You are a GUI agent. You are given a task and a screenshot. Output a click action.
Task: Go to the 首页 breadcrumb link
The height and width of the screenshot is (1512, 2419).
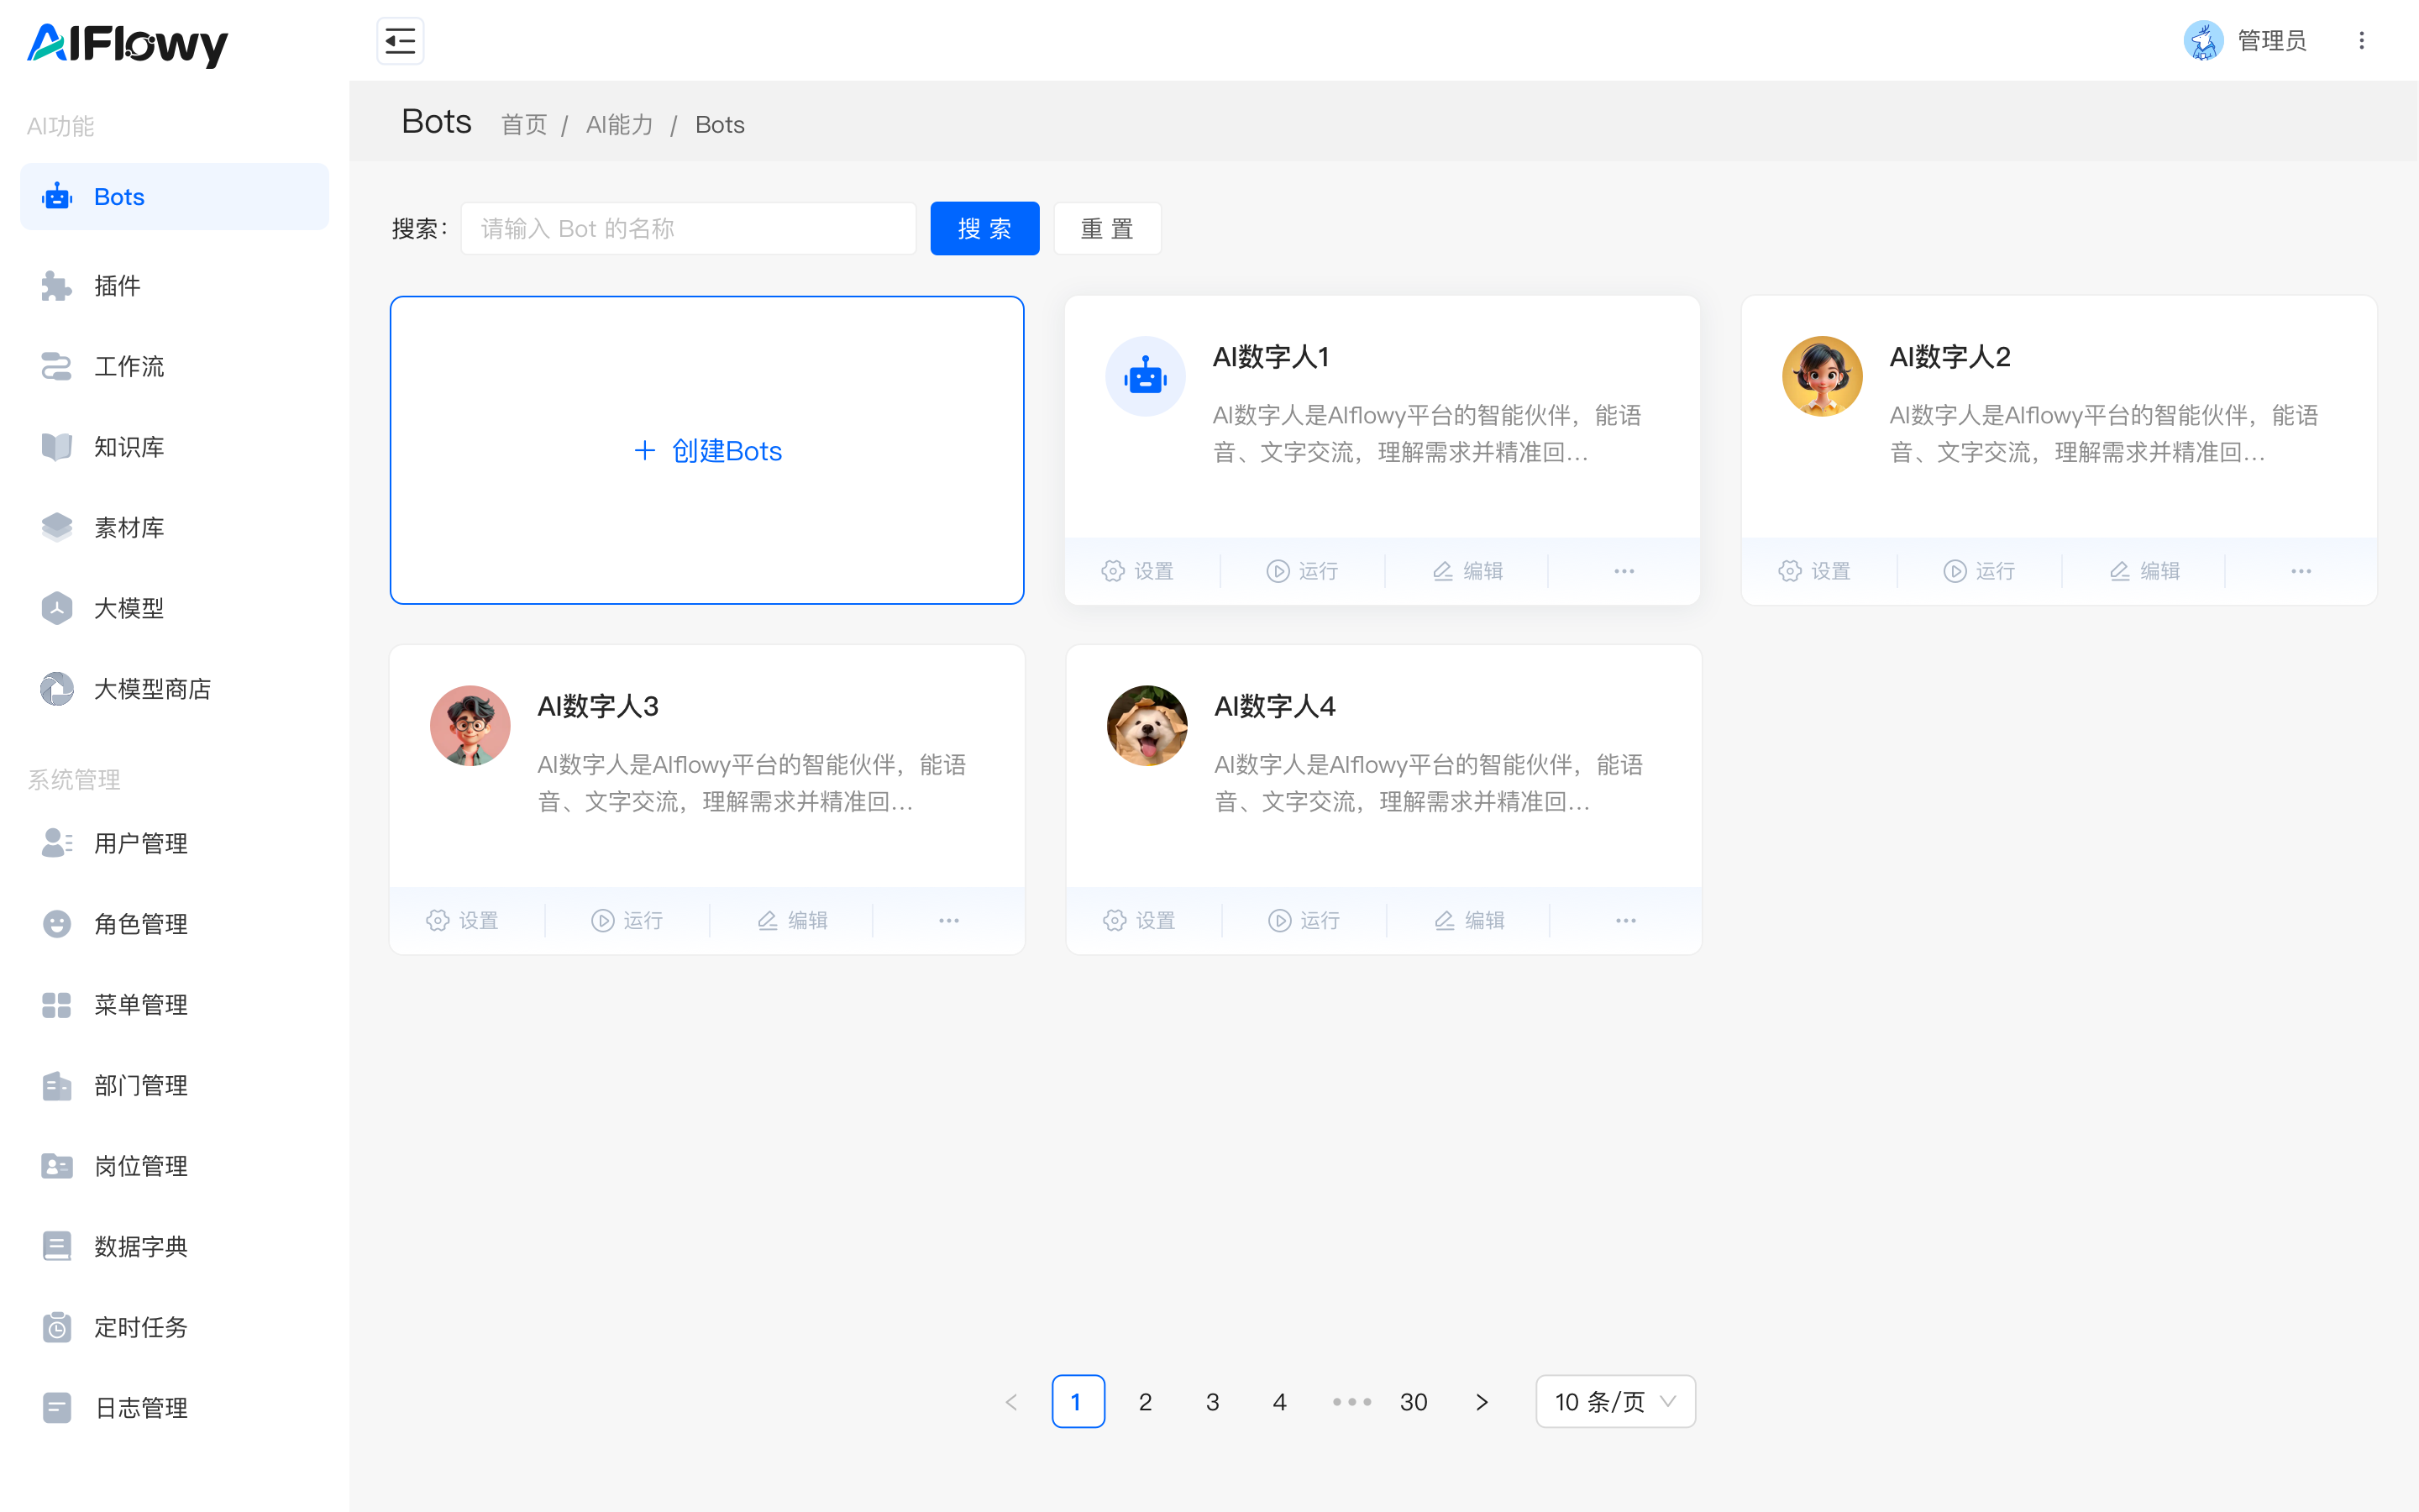click(x=524, y=125)
